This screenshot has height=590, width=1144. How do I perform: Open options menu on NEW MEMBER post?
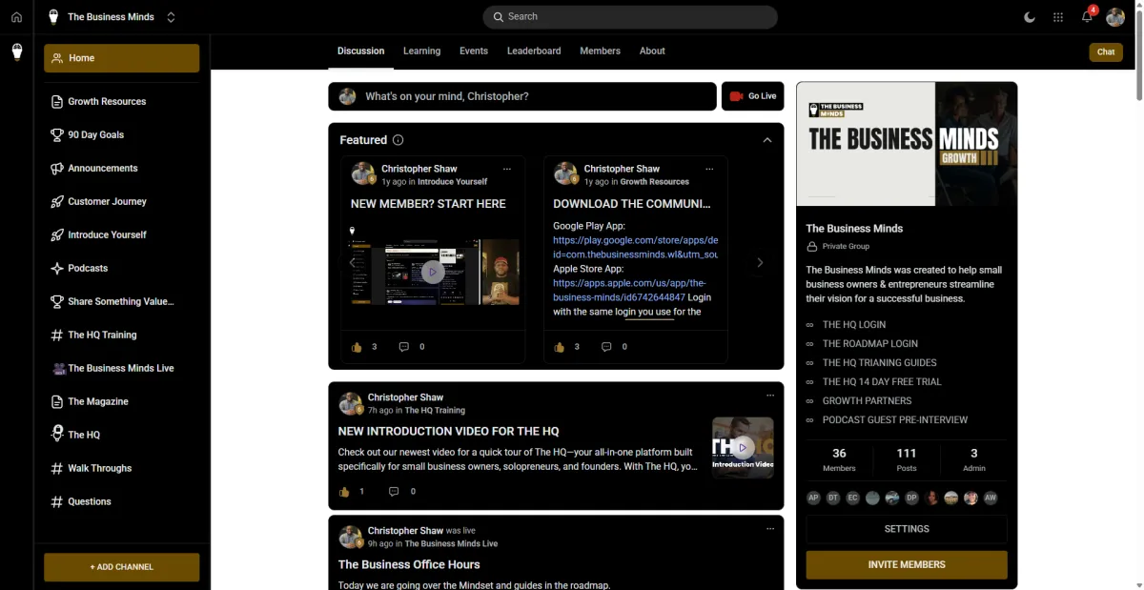click(x=507, y=169)
